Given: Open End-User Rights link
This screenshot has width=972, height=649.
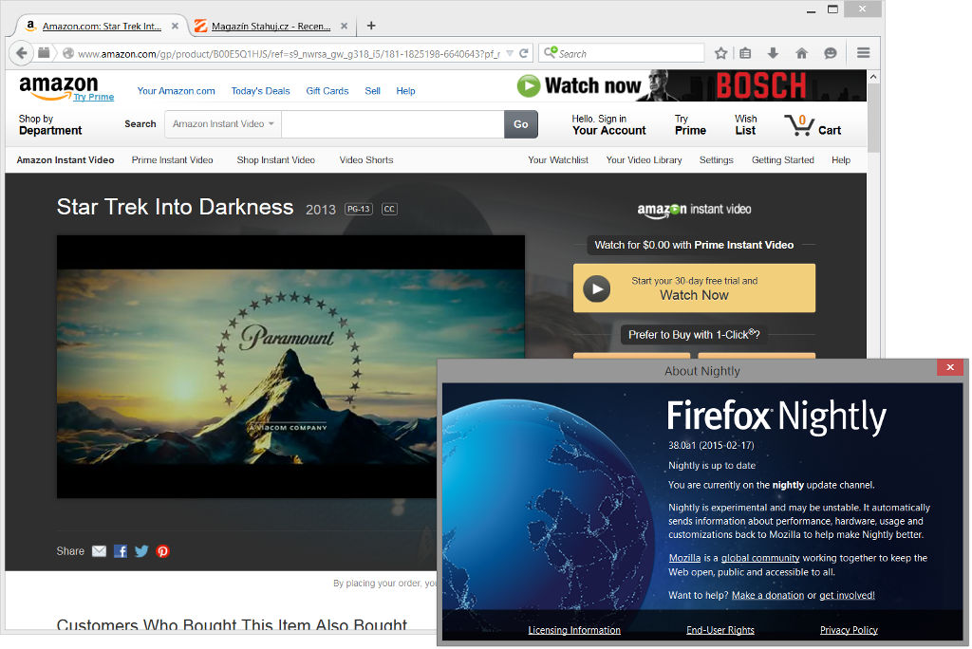Looking at the screenshot, I should point(720,630).
